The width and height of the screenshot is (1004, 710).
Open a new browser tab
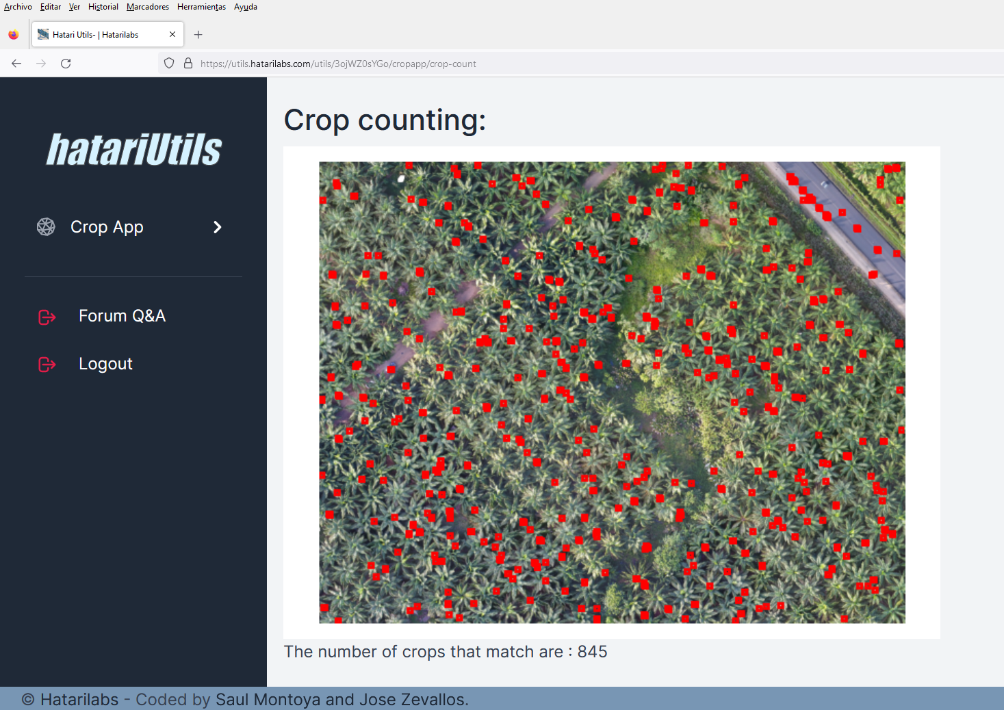pos(198,35)
